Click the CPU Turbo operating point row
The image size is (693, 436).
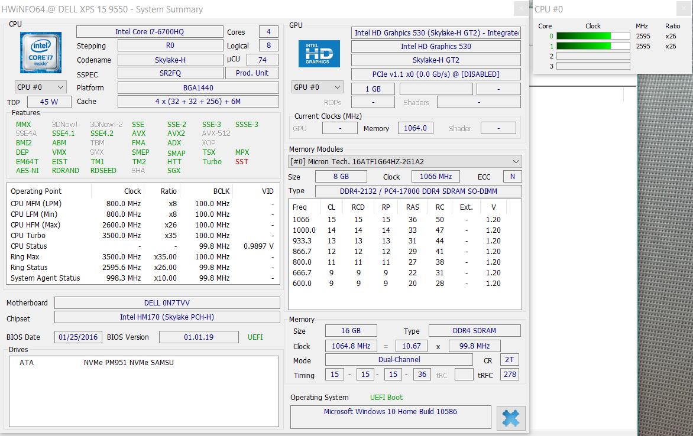143,236
